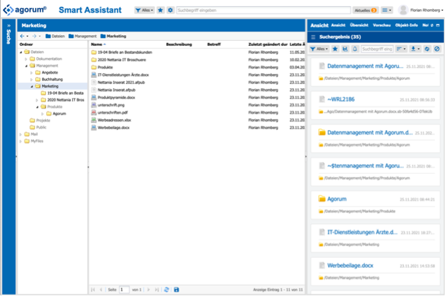This screenshot has width=446, height=298.
Task: Open the Alles filter dropdown in top bar
Action: coord(144,11)
